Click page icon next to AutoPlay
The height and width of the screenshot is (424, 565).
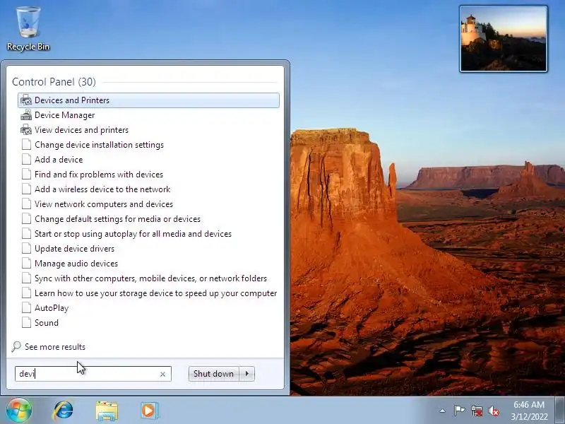pos(26,308)
